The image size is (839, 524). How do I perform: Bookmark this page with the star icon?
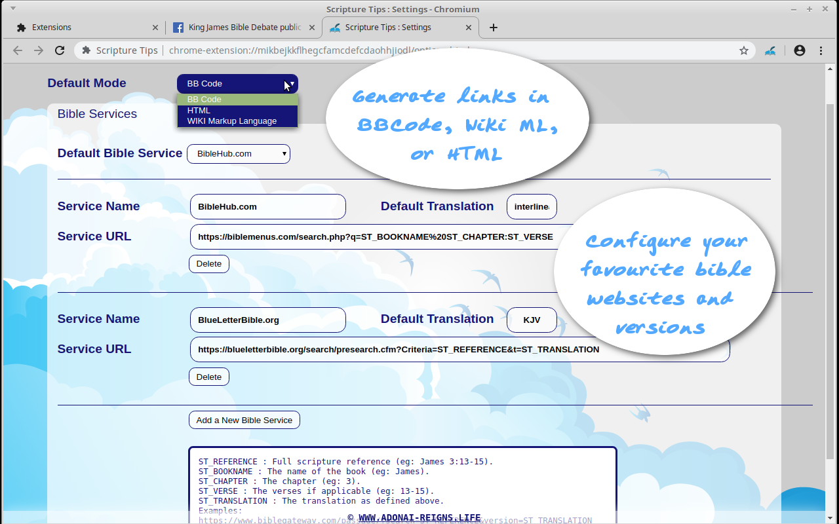744,50
